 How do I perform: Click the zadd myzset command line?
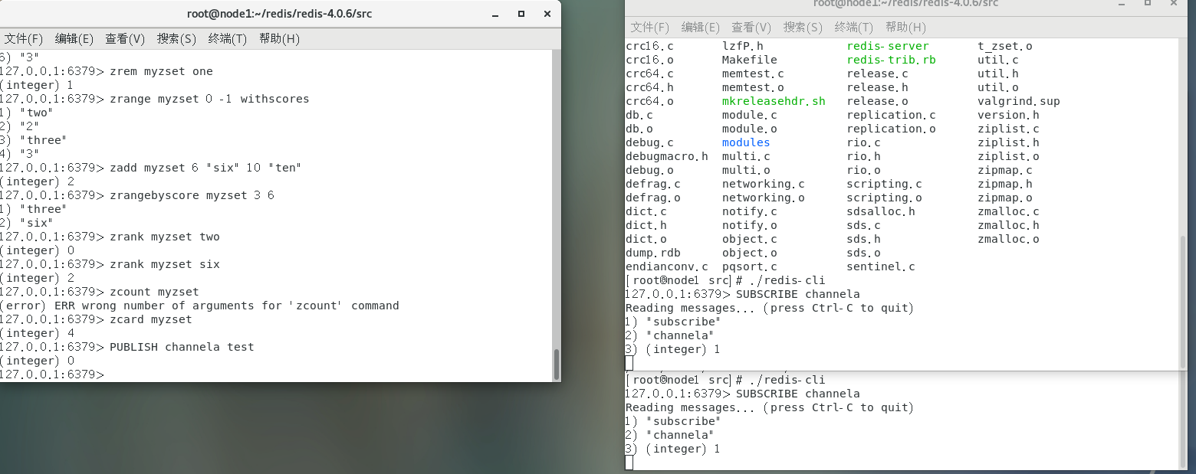pos(151,168)
